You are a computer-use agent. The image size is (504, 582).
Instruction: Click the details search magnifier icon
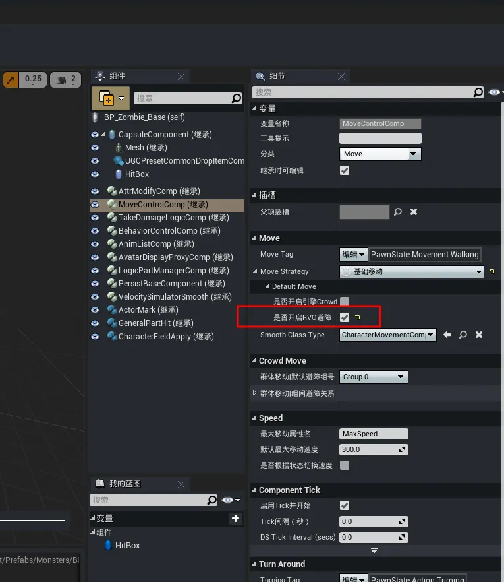[x=478, y=92]
